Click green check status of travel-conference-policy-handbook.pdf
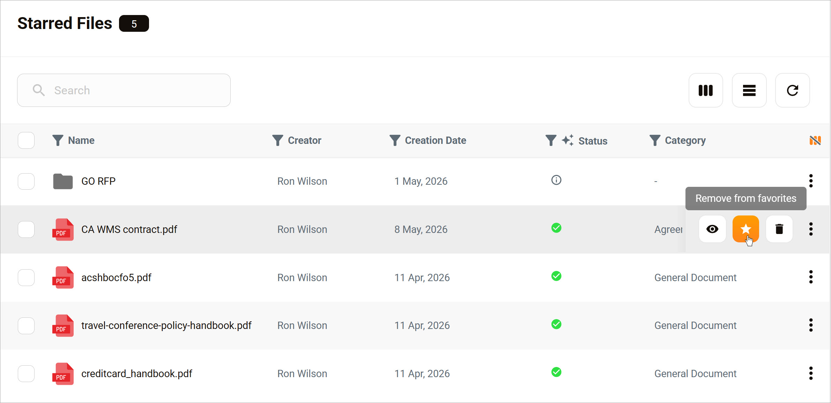 [556, 324]
